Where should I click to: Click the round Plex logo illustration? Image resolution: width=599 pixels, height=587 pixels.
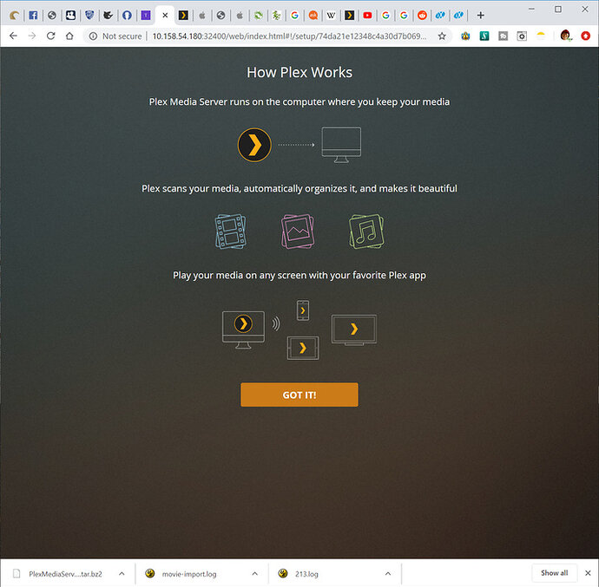point(254,145)
